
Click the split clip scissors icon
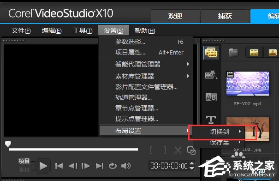[178, 151]
